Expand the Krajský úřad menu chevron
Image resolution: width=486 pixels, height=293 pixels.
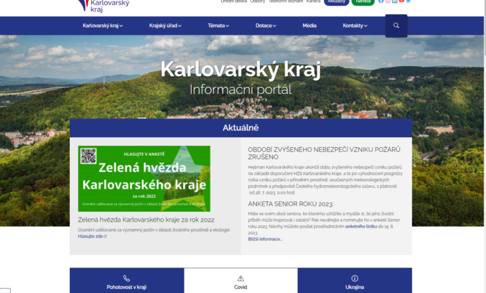click(180, 26)
